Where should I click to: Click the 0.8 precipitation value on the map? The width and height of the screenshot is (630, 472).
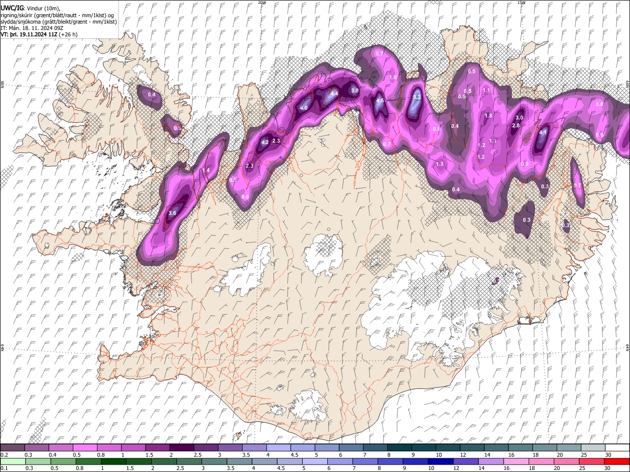tap(436, 129)
